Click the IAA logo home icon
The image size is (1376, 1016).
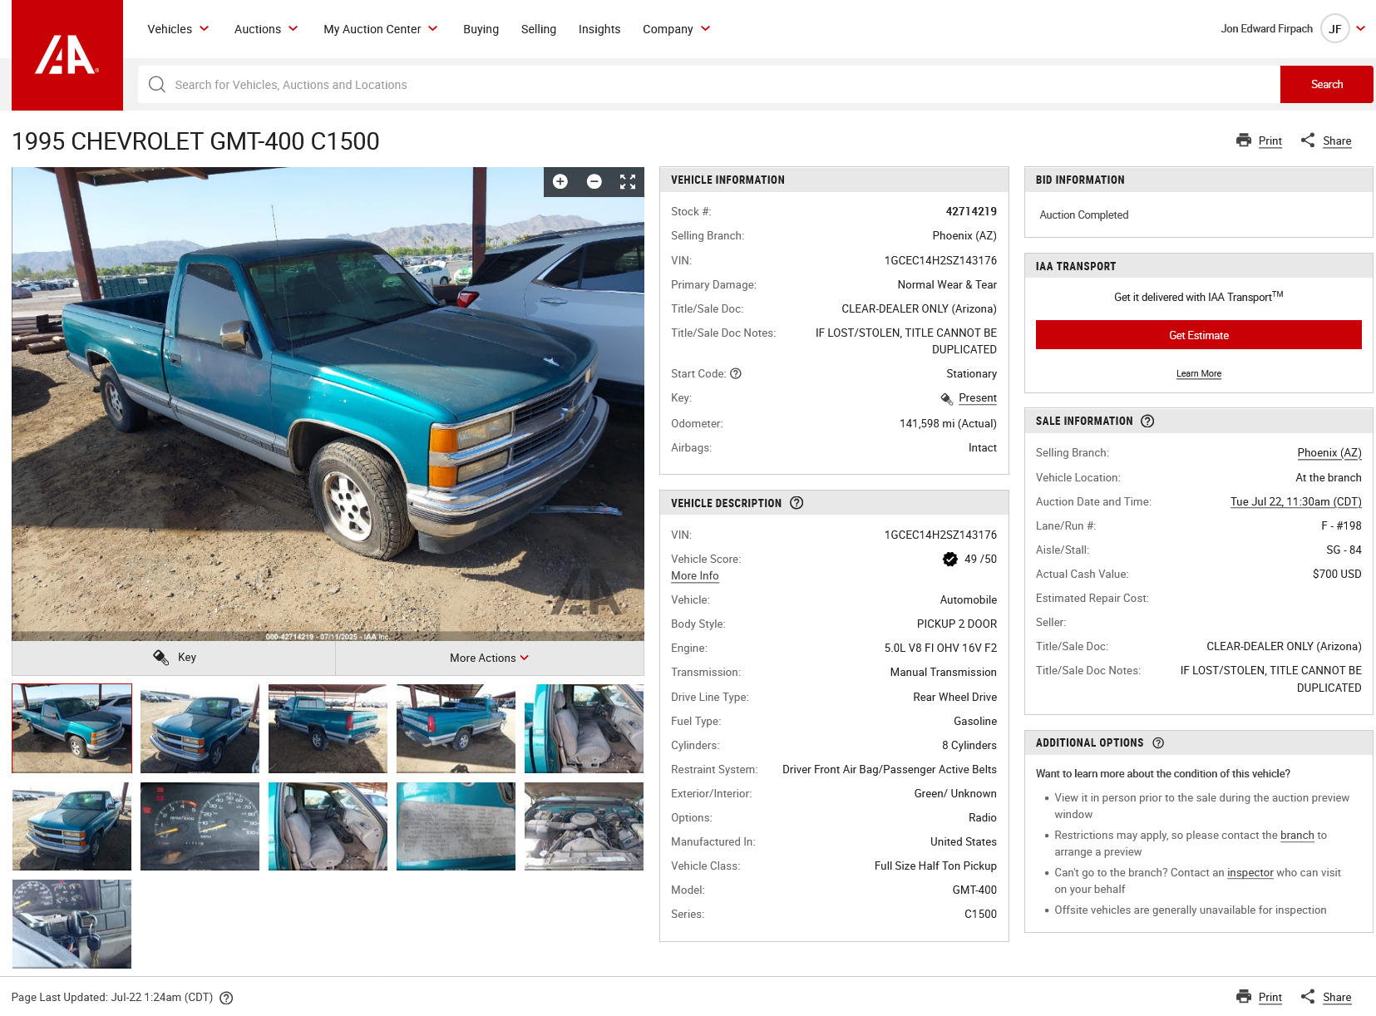point(67,55)
